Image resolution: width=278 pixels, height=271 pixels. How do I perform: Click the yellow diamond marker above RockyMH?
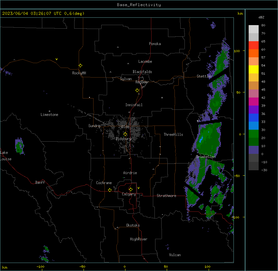80,66
